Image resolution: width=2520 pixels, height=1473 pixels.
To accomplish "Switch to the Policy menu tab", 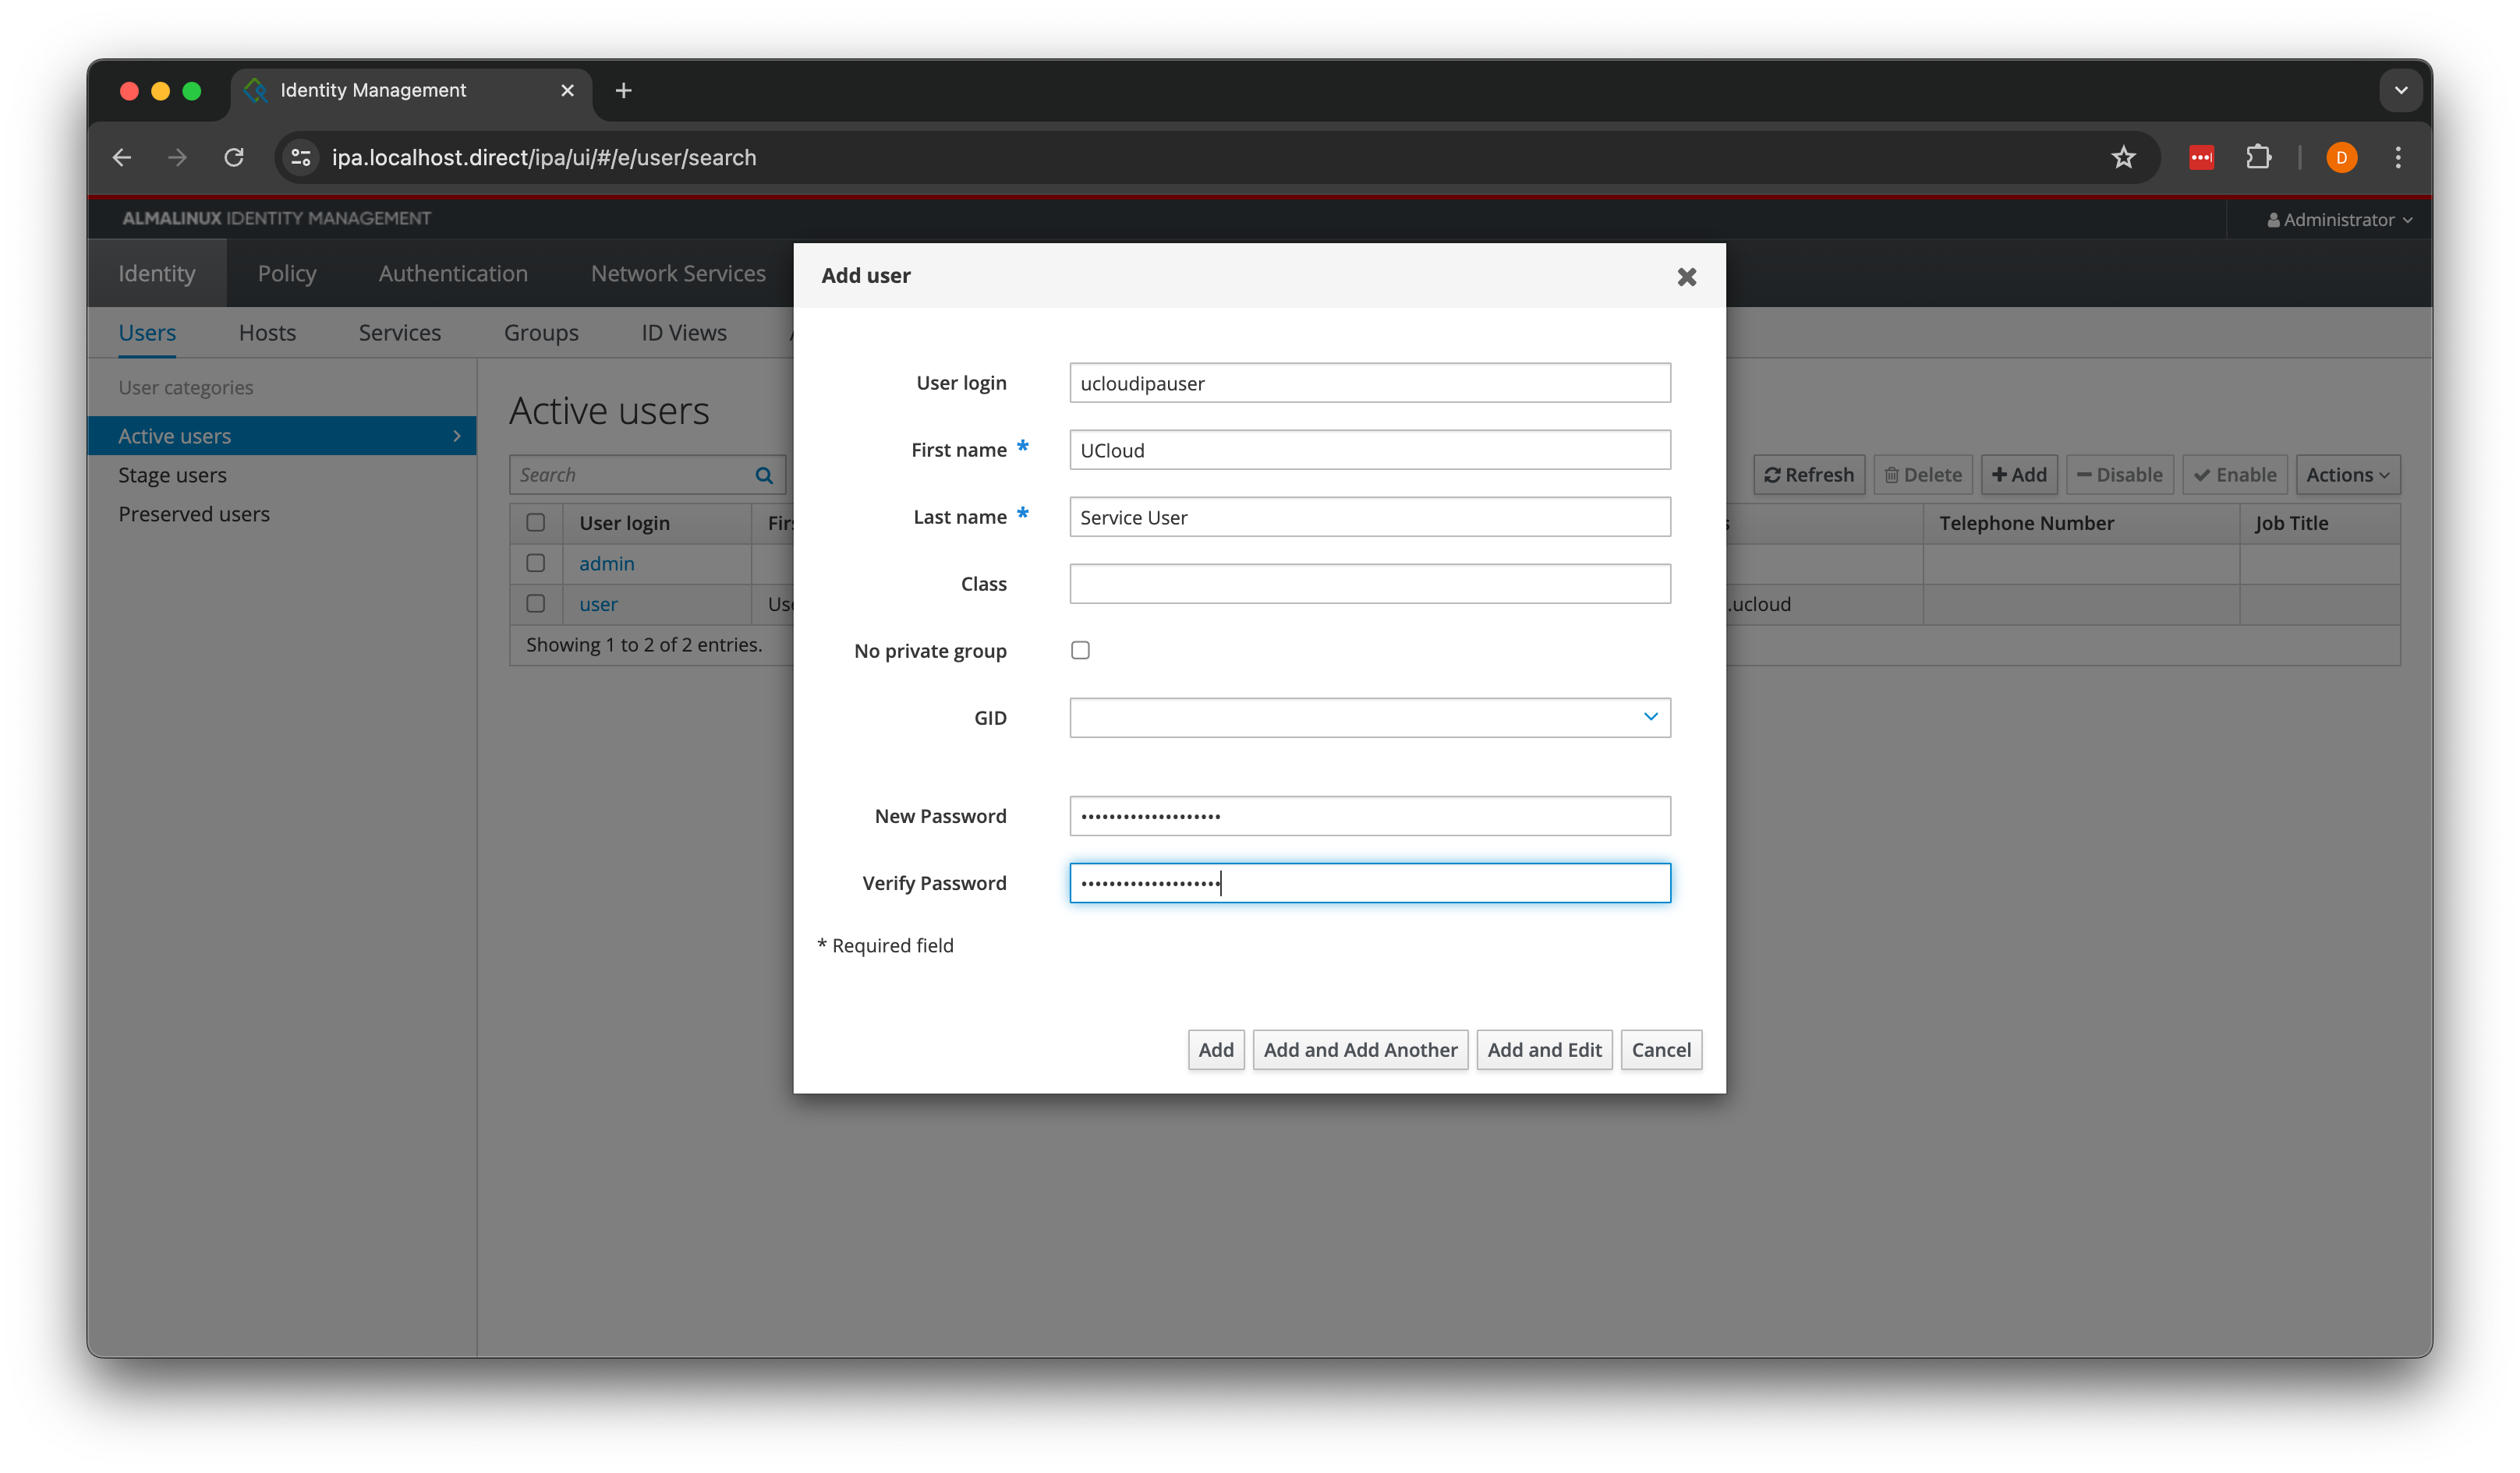I will [x=287, y=273].
